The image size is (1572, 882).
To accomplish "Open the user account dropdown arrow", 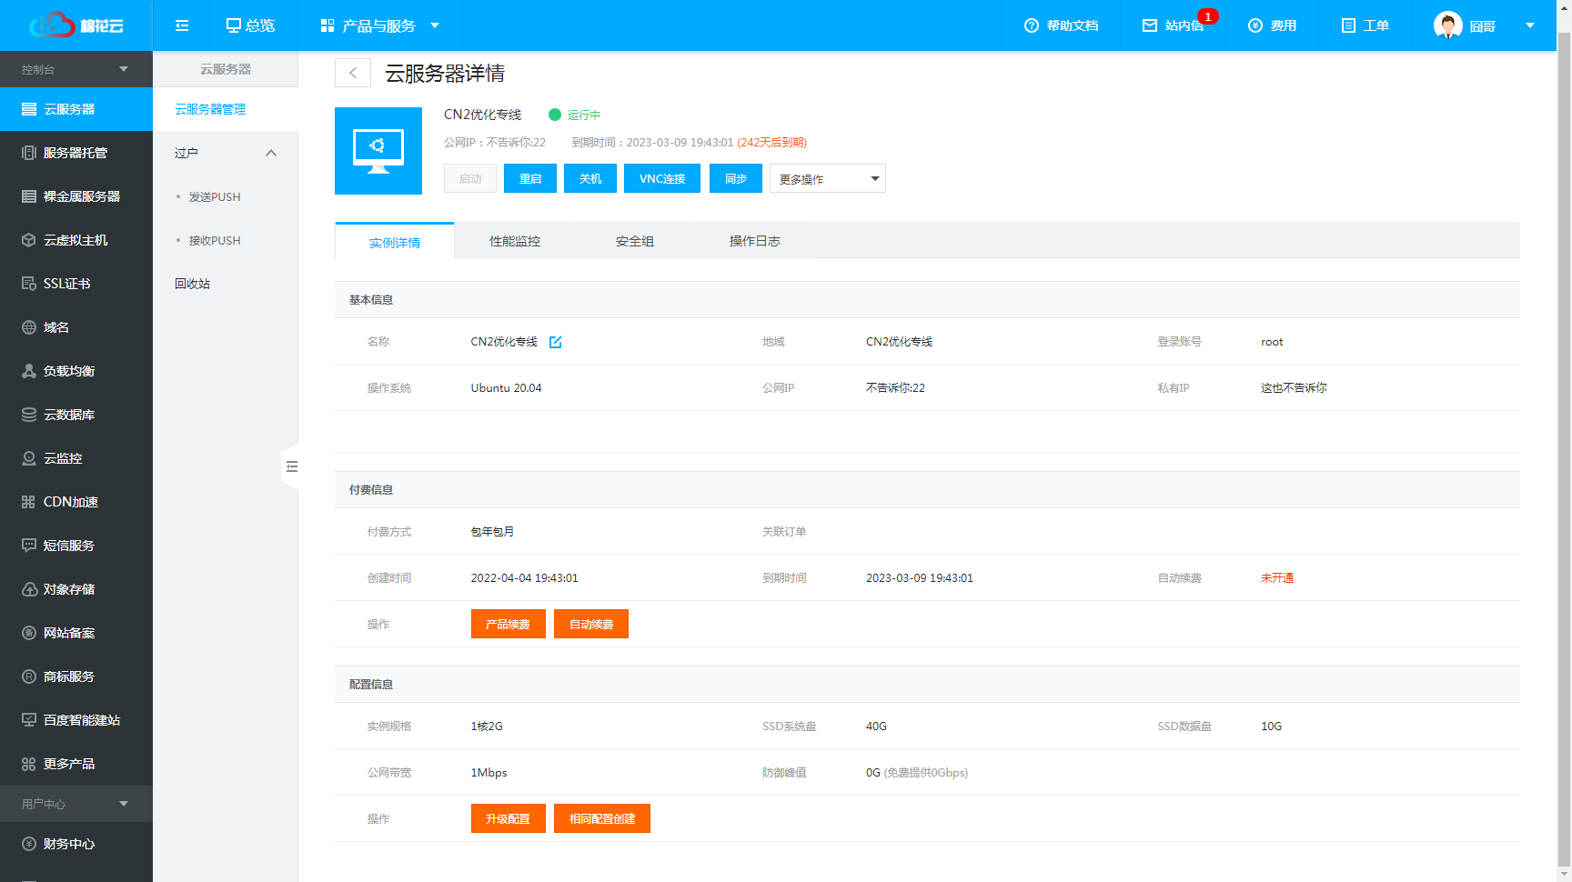I will [1530, 25].
